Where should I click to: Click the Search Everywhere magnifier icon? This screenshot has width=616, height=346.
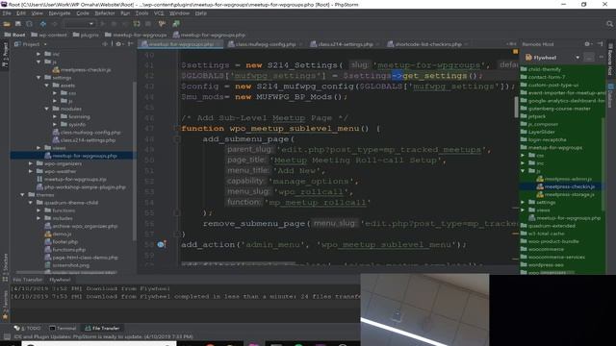(x=609, y=24)
